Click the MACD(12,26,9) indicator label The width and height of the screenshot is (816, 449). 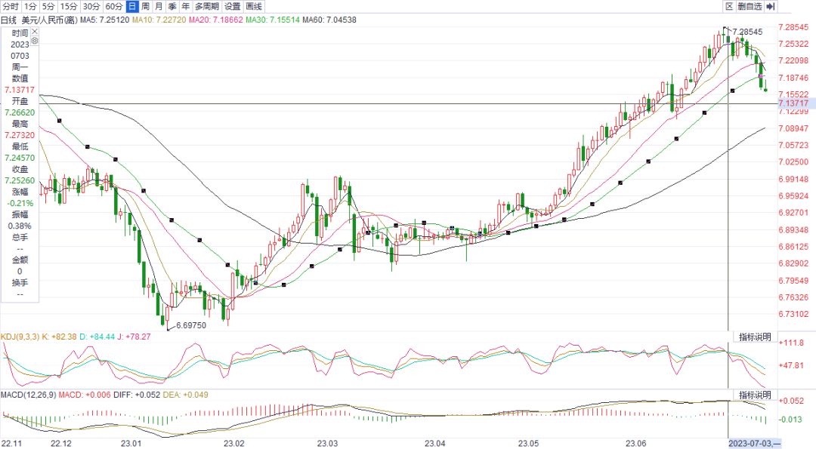pyautogui.click(x=29, y=395)
